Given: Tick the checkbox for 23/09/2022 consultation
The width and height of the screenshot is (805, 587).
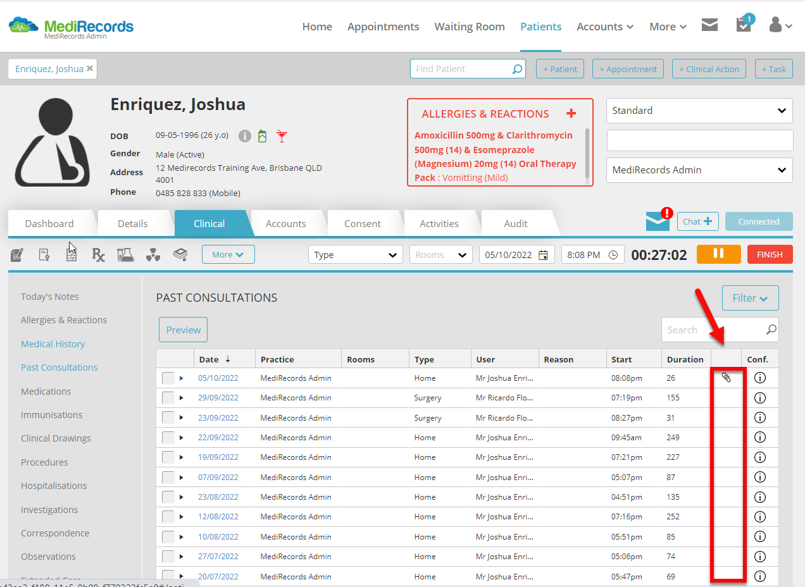Looking at the screenshot, I should [168, 418].
